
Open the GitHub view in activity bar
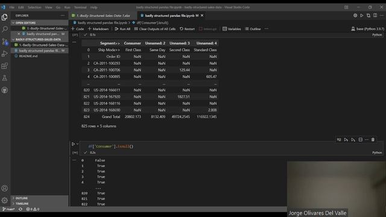pyautogui.click(x=4, y=90)
